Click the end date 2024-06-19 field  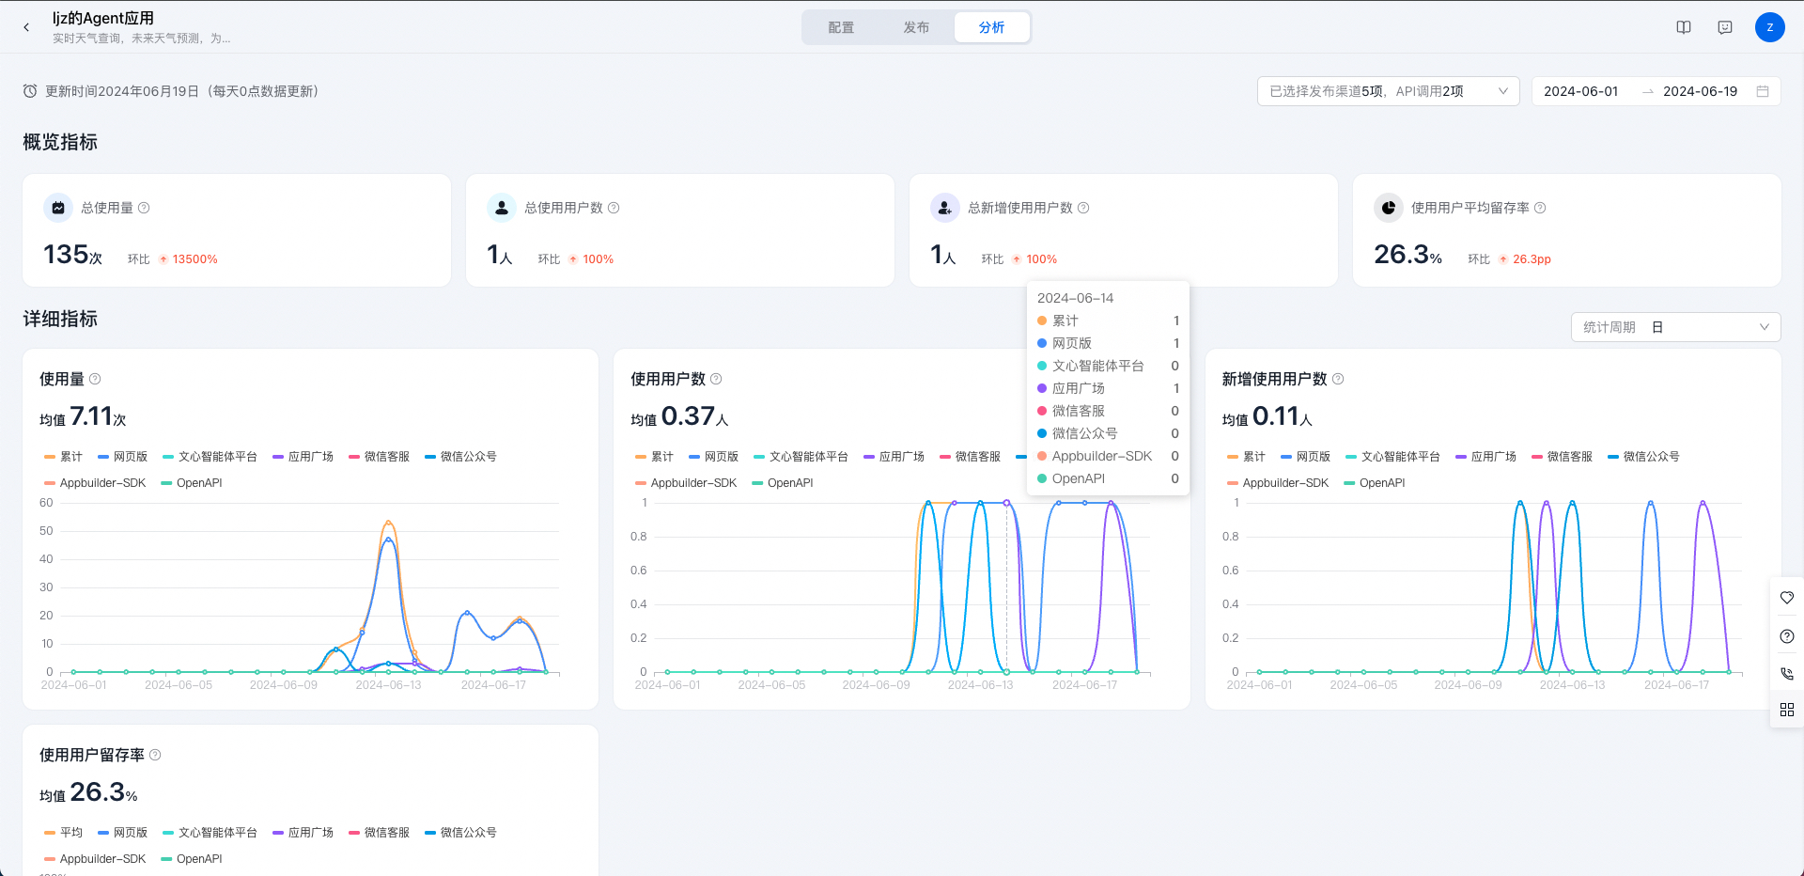coord(1700,91)
